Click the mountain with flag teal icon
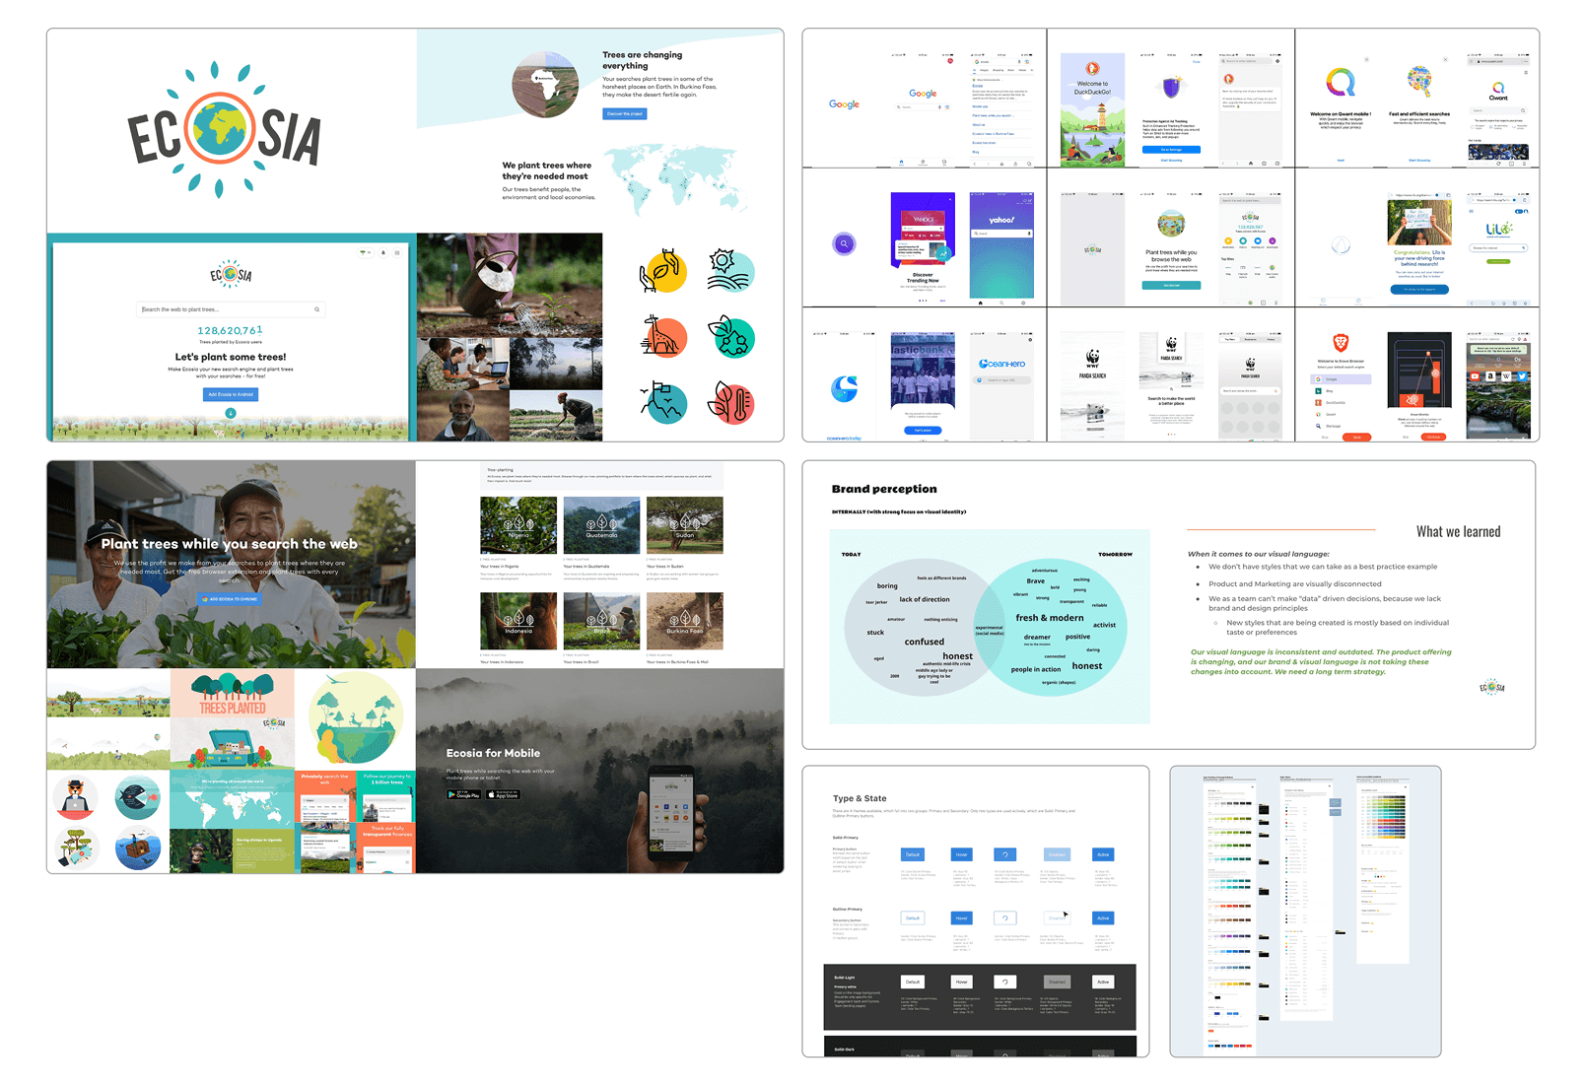The width and height of the screenshot is (1585, 1086). click(x=662, y=402)
